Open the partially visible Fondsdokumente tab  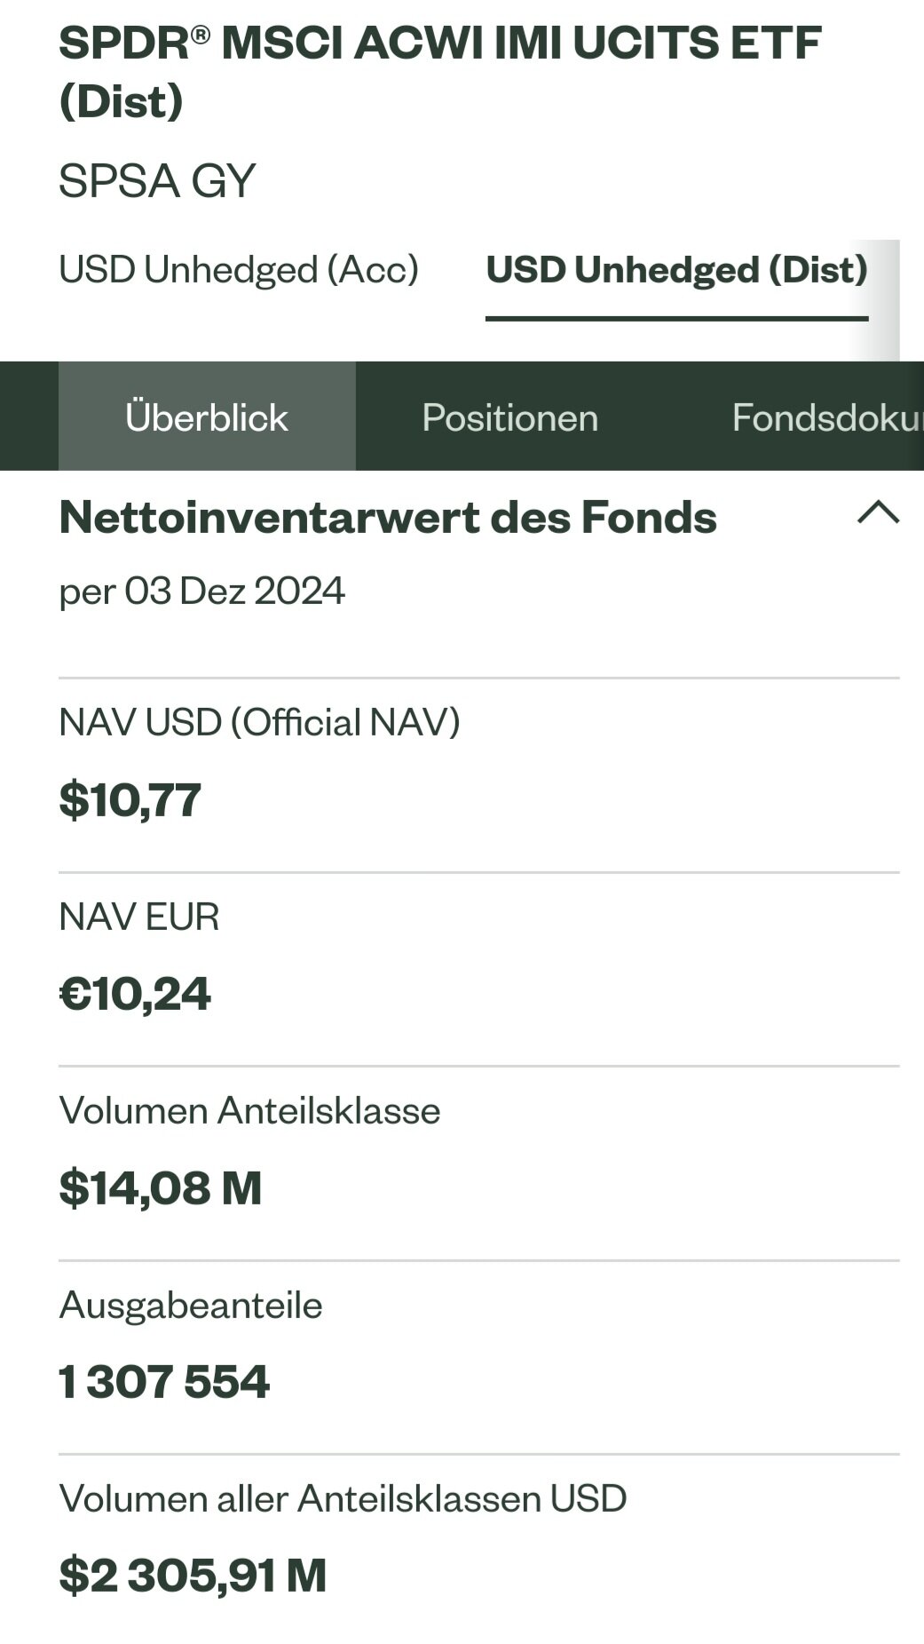coord(825,417)
